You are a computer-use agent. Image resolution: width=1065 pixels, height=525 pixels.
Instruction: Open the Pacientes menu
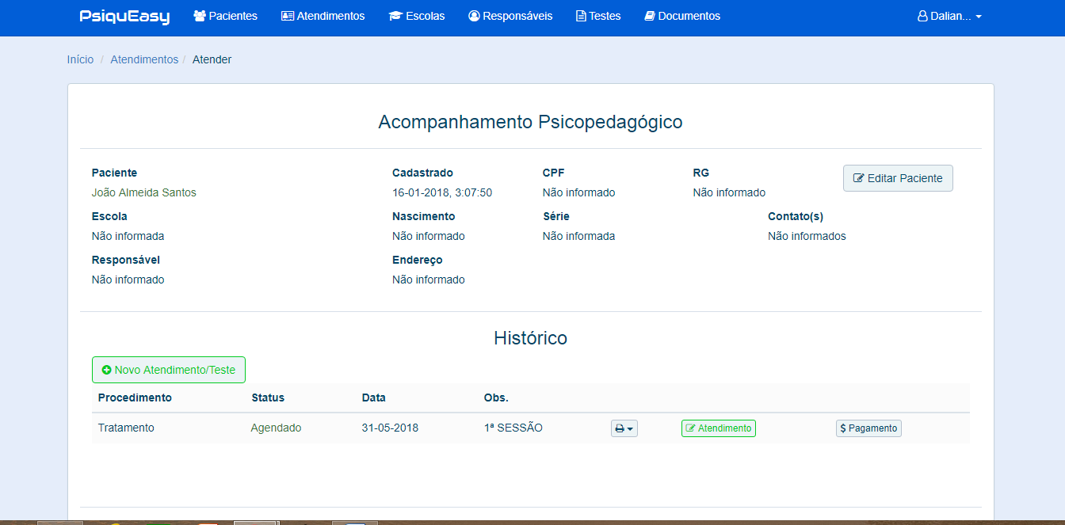(x=226, y=16)
